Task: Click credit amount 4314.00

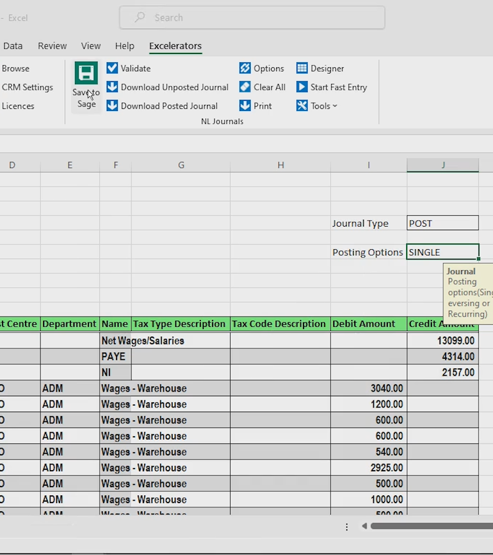Action: pos(443,357)
